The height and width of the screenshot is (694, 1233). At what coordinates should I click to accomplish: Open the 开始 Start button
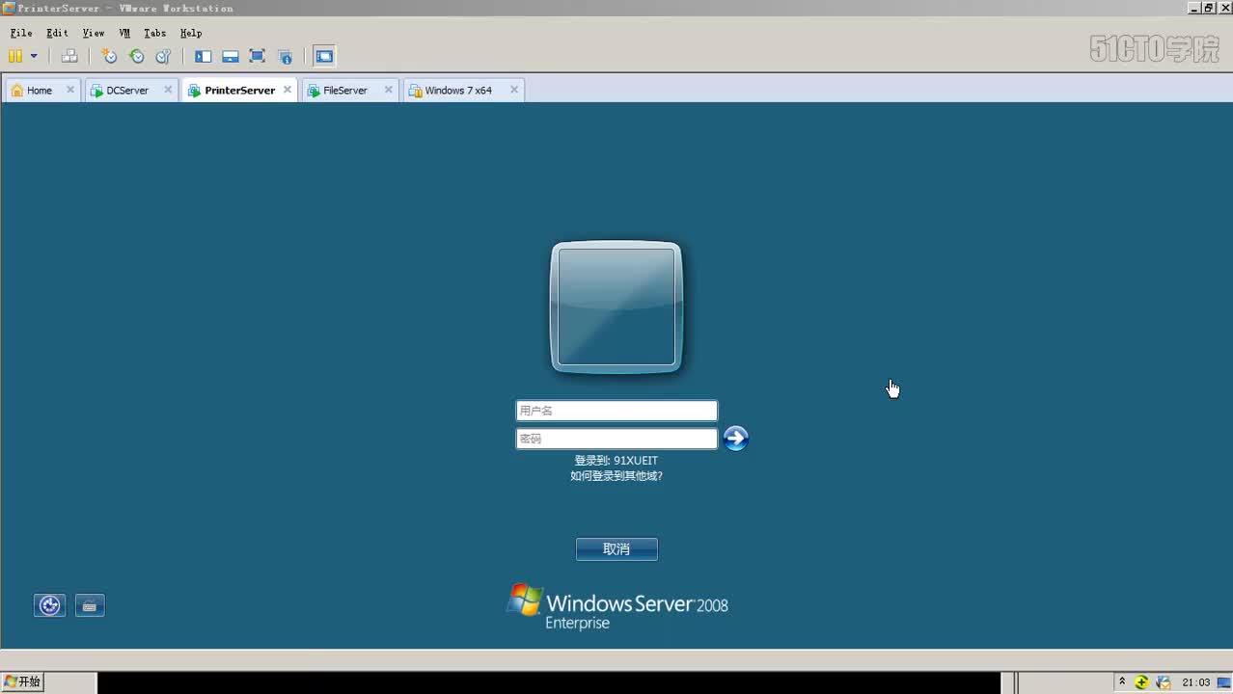(x=22, y=682)
